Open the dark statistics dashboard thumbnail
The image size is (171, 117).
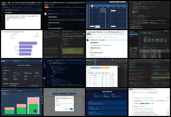click(x=22, y=73)
